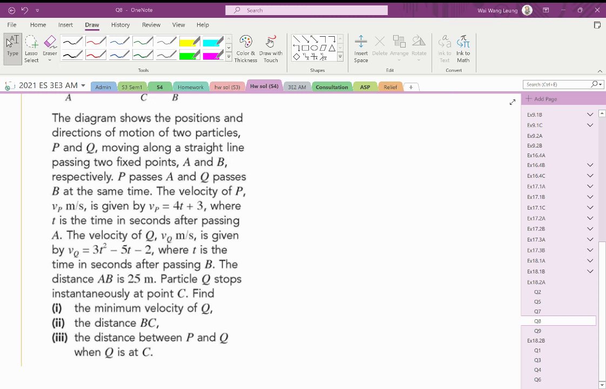The width and height of the screenshot is (606, 389).
Task: Click the Insert Space tool
Action: (361, 49)
